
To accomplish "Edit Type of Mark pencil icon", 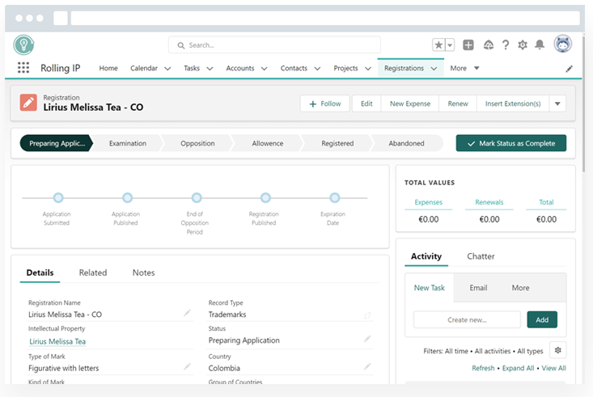I will click(x=187, y=366).
